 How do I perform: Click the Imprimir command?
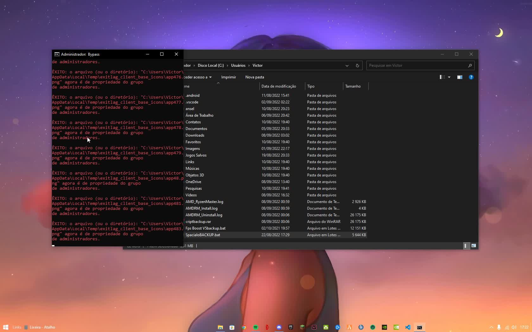coord(228,77)
